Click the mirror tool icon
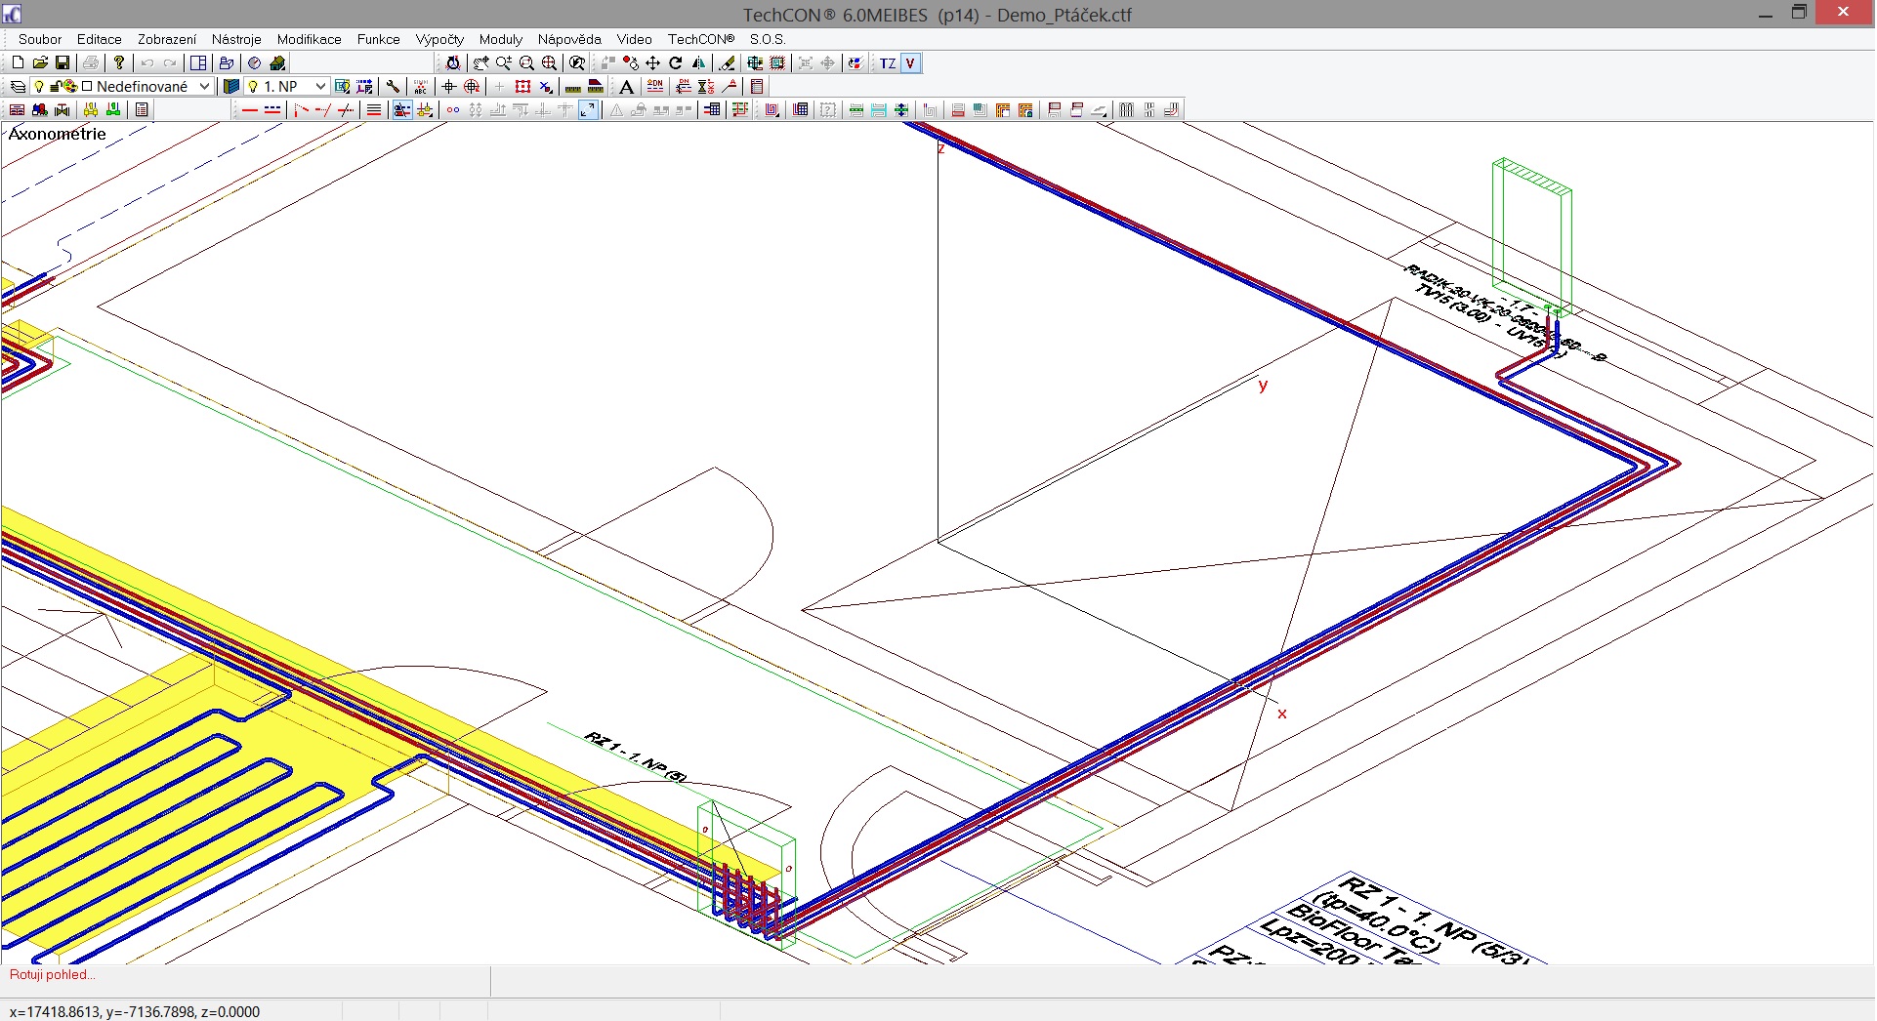Viewport: 1877px width, 1021px height. [699, 63]
